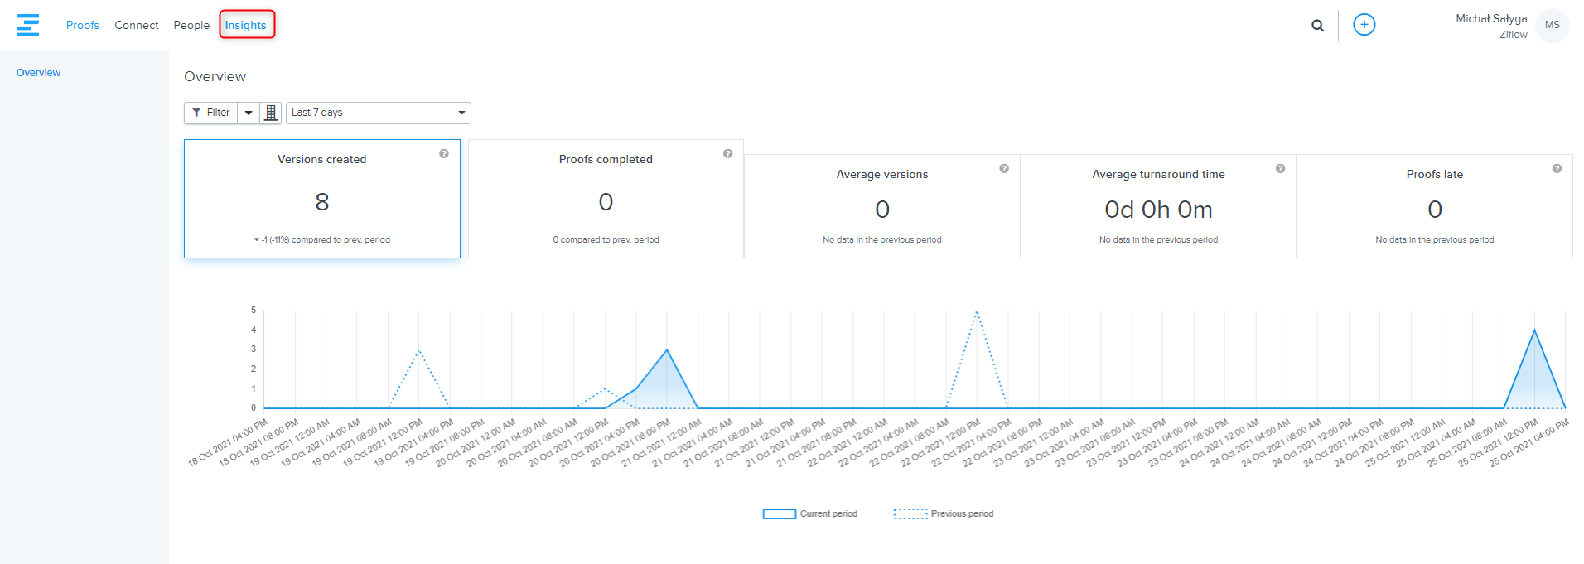Image resolution: width=1584 pixels, height=564 pixels.
Task: Select Overview in the left sidebar
Action: click(39, 73)
